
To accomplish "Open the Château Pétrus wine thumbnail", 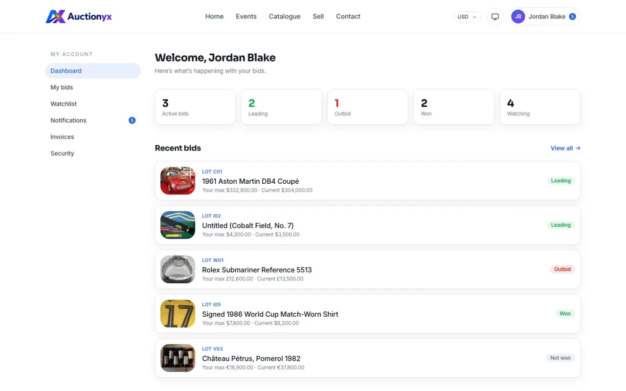I will coord(178,358).
